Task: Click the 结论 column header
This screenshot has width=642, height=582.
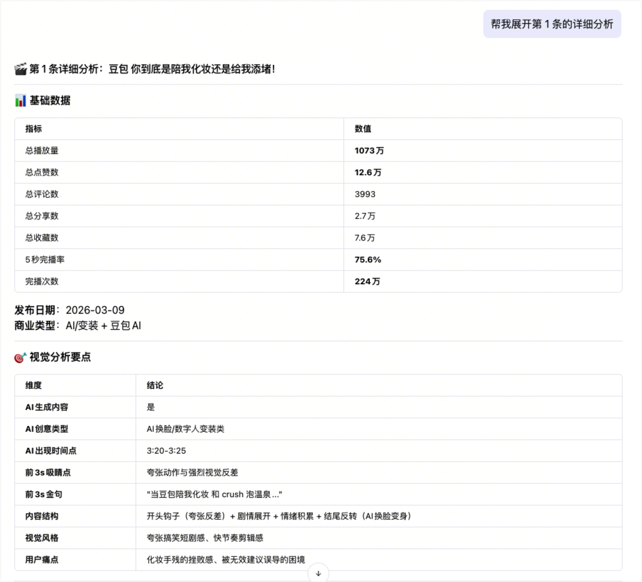Action: click(155, 386)
